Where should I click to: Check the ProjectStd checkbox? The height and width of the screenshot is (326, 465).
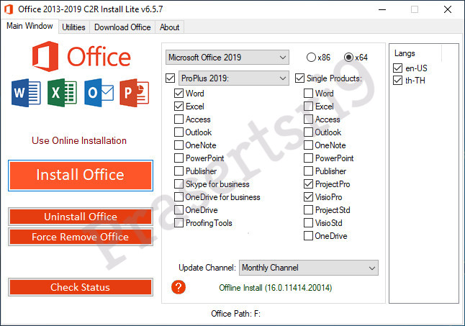click(308, 210)
